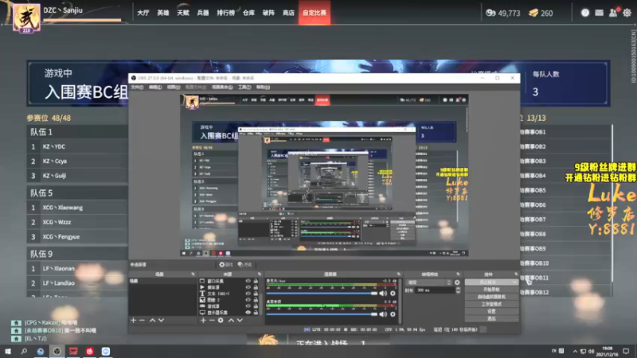The height and width of the screenshot is (358, 637).
Task: Open the system tray volume icon
Action: pyautogui.click(x=591, y=351)
